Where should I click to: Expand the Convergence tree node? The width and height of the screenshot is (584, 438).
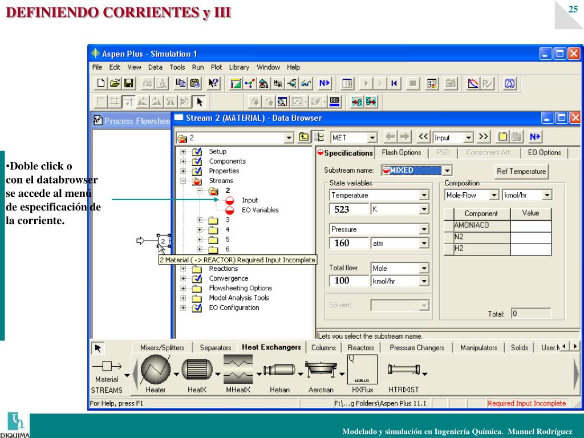point(183,278)
